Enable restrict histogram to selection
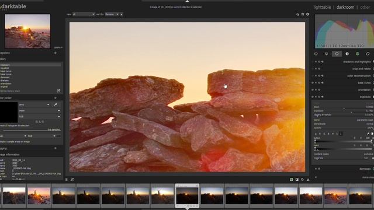 [15, 125]
